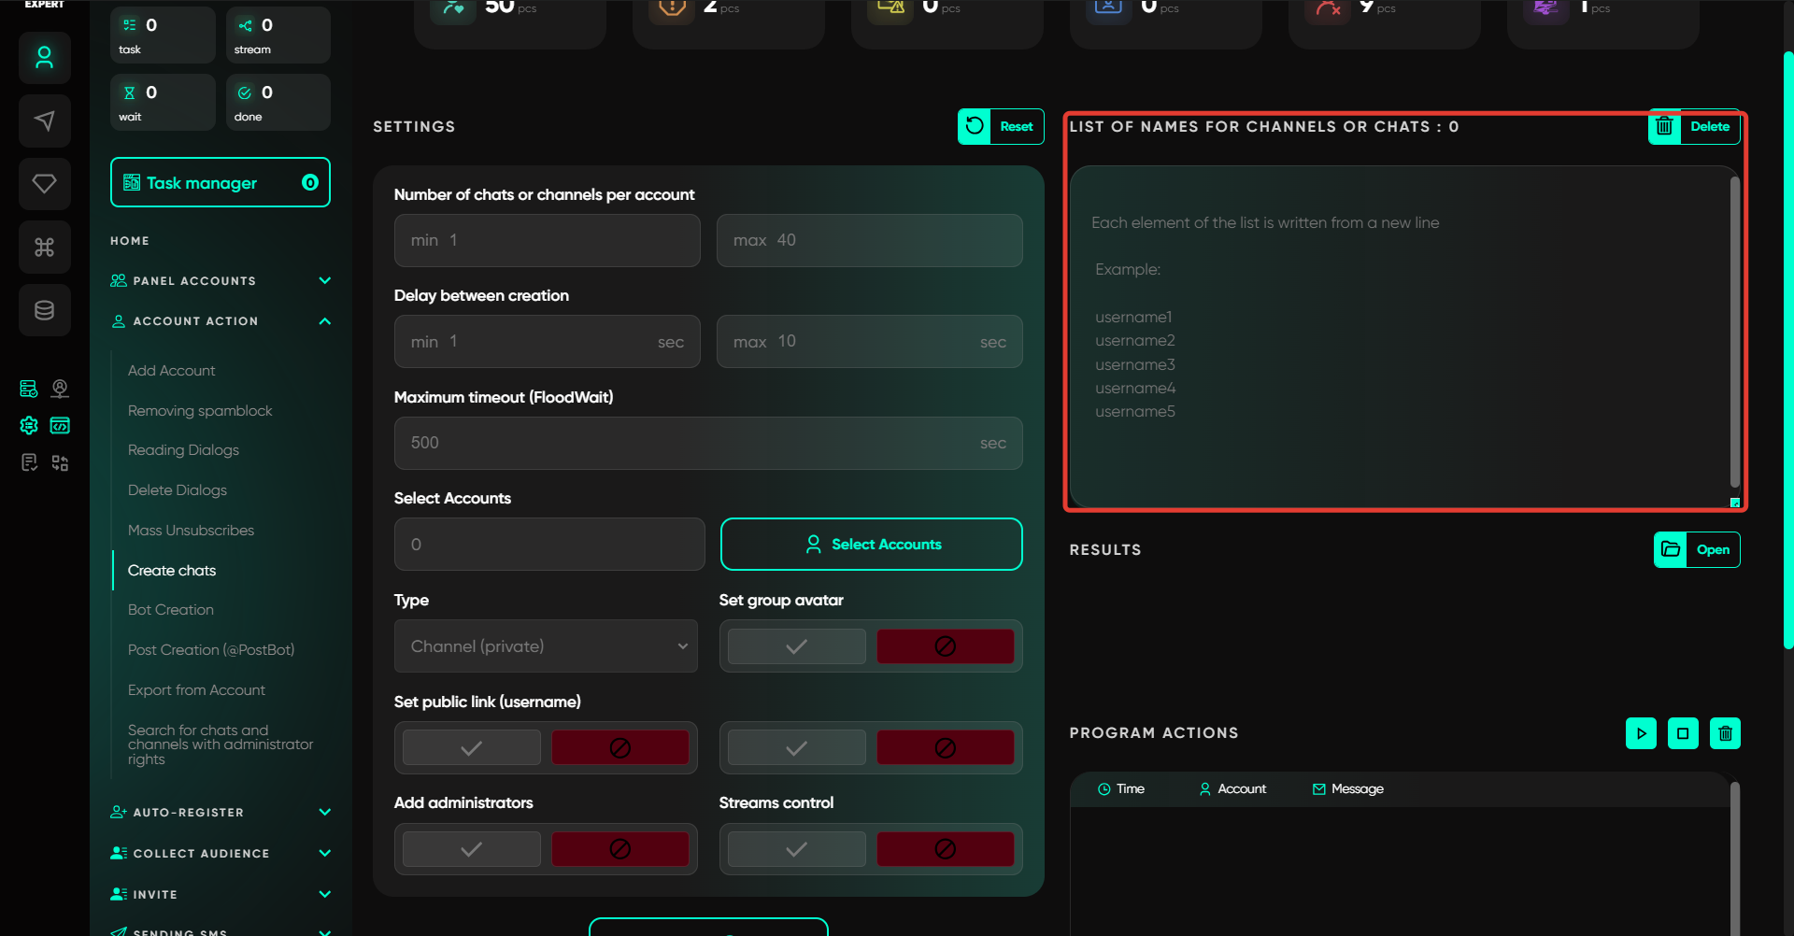Image resolution: width=1794 pixels, height=936 pixels.
Task: Click the database icon in left sidebar
Action: point(44,310)
